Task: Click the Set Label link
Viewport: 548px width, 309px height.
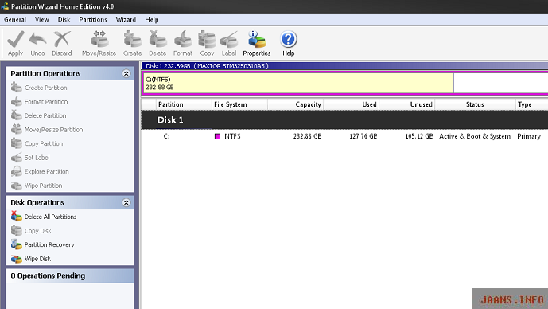Action: 37,158
